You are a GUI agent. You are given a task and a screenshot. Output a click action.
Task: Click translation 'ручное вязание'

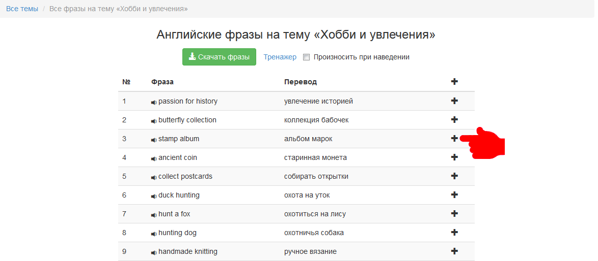tap(310, 251)
